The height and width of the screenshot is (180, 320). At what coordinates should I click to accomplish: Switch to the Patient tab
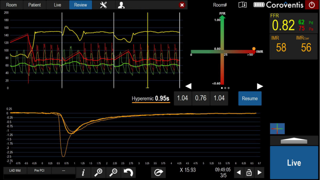coord(34,5)
